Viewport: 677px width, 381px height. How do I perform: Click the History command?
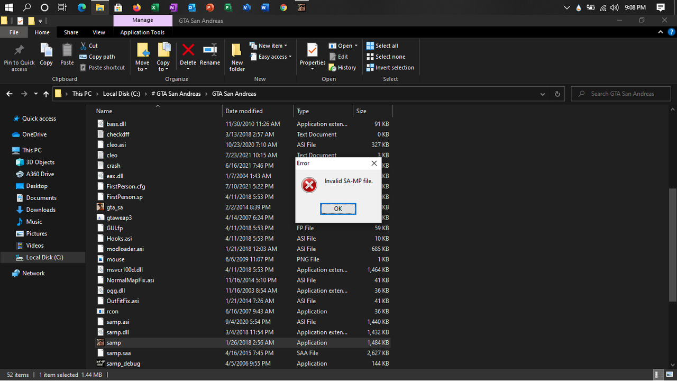[343, 68]
